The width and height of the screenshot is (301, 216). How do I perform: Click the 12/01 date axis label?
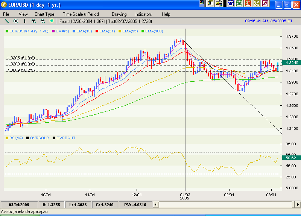pos(137,195)
